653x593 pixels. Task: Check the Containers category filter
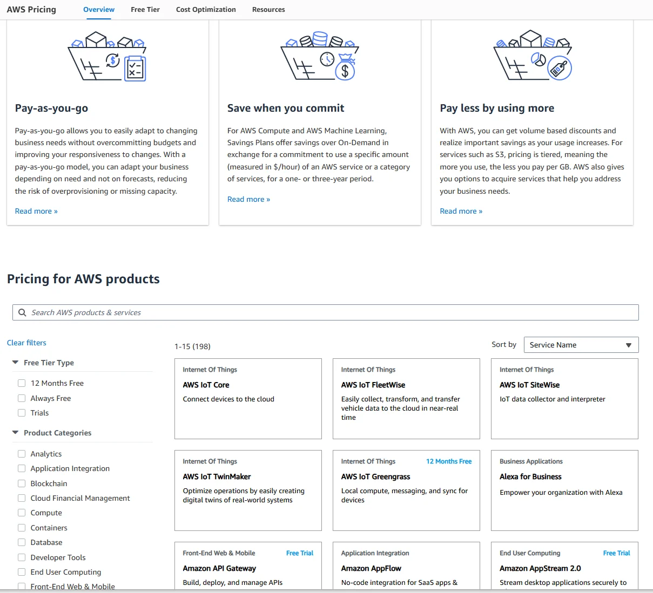22,528
